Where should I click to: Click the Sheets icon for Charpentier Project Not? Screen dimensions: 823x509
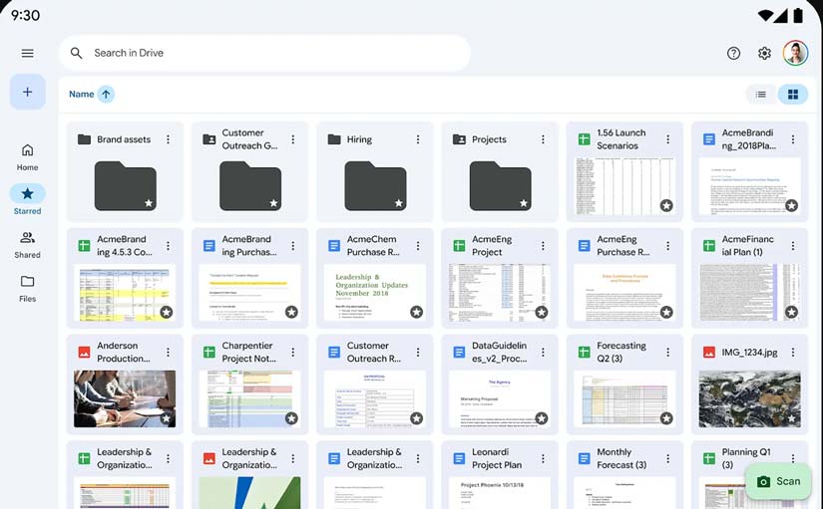(208, 353)
